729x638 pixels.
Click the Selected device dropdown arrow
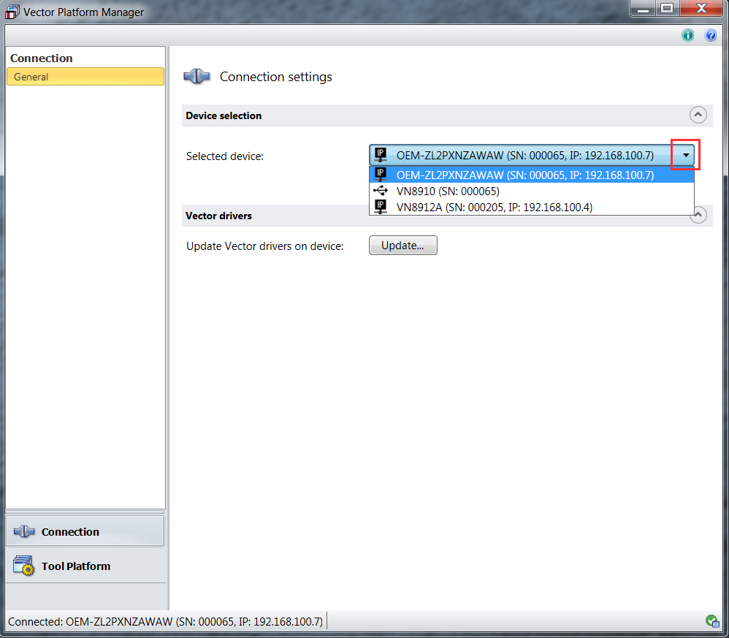[685, 155]
